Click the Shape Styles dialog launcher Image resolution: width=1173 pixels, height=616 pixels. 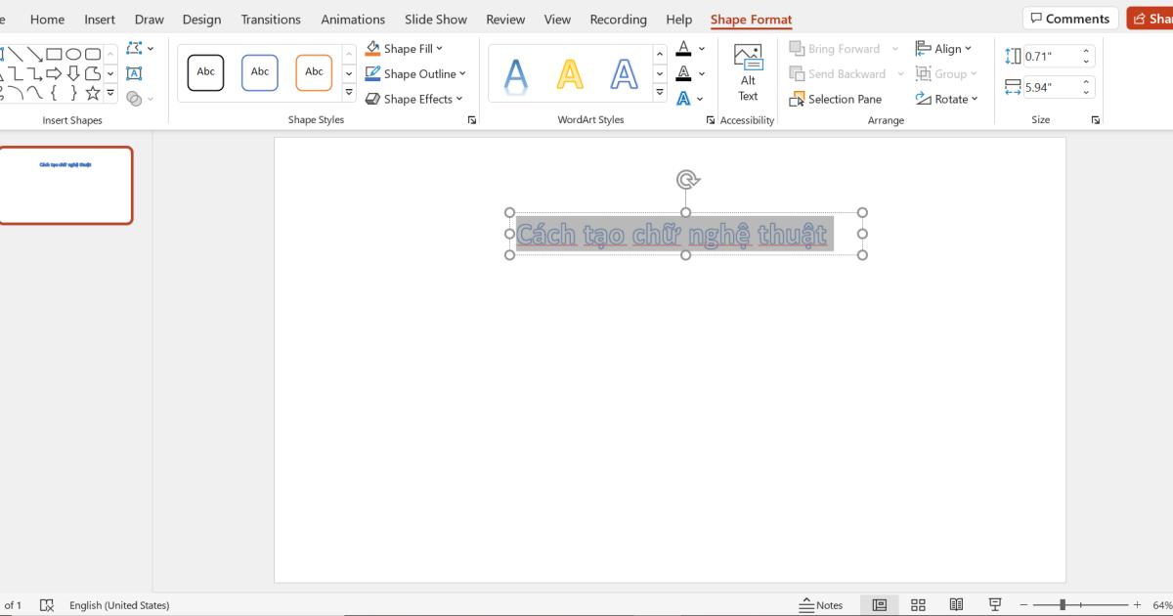[x=471, y=119]
